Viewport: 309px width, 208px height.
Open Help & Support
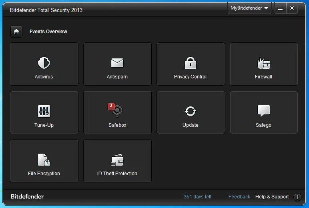point(272,196)
